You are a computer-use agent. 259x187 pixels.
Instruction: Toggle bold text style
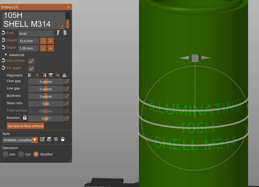click(65, 33)
